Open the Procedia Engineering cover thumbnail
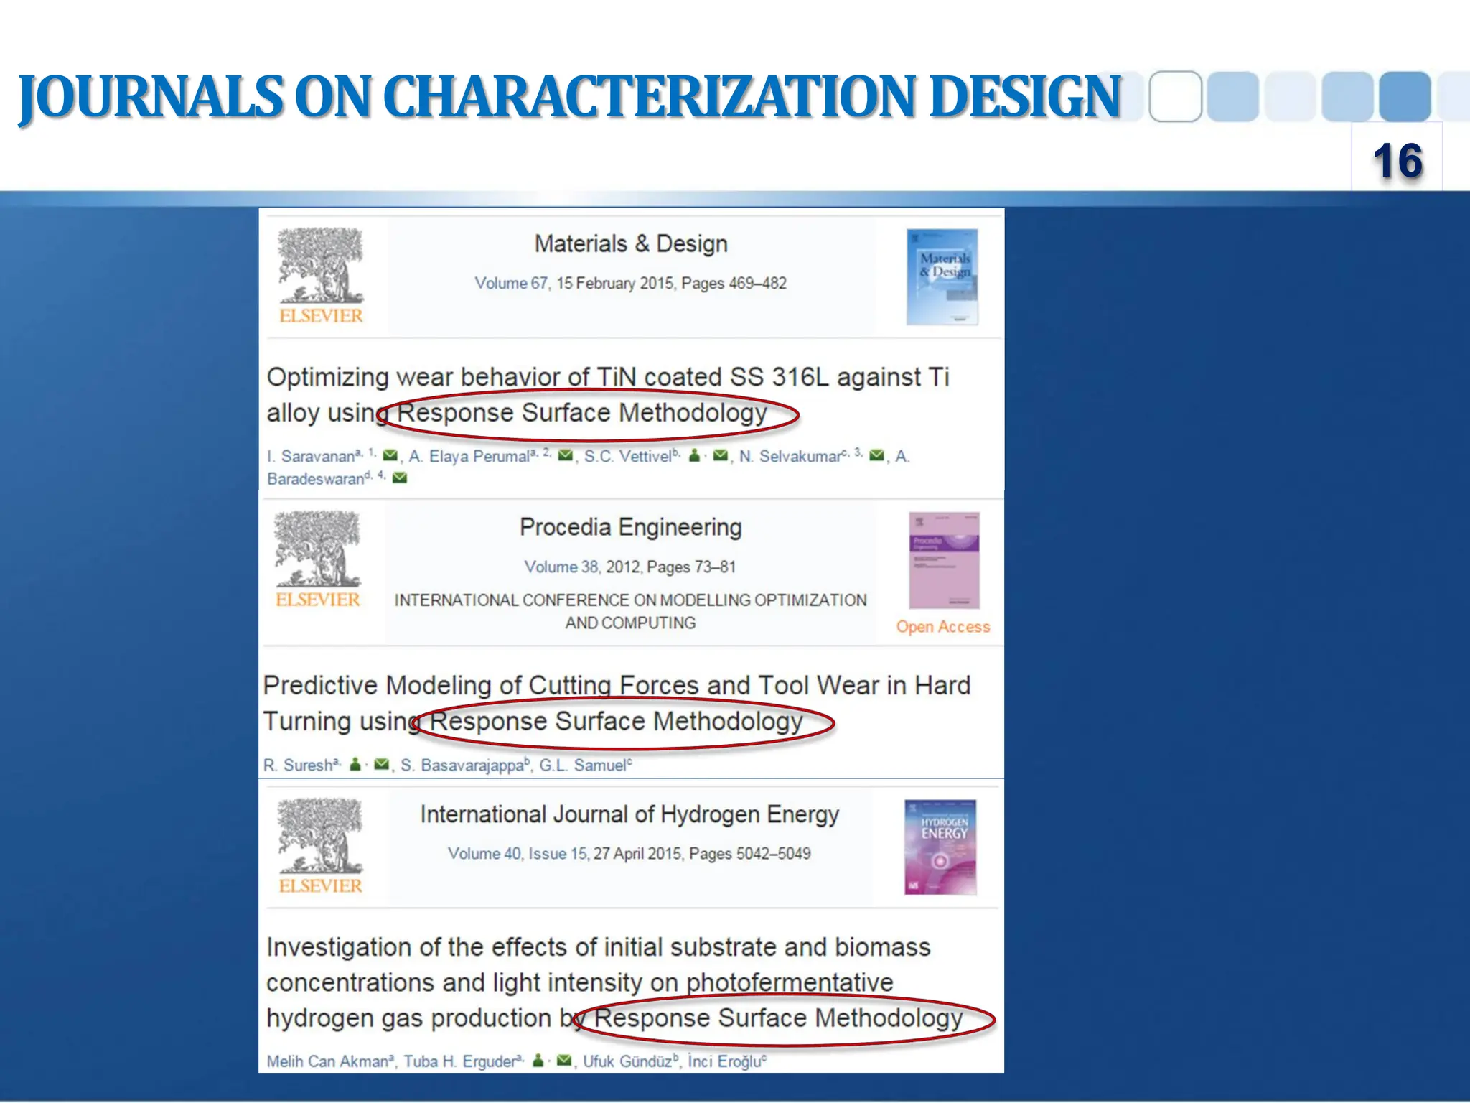1470x1103 pixels. tap(944, 560)
